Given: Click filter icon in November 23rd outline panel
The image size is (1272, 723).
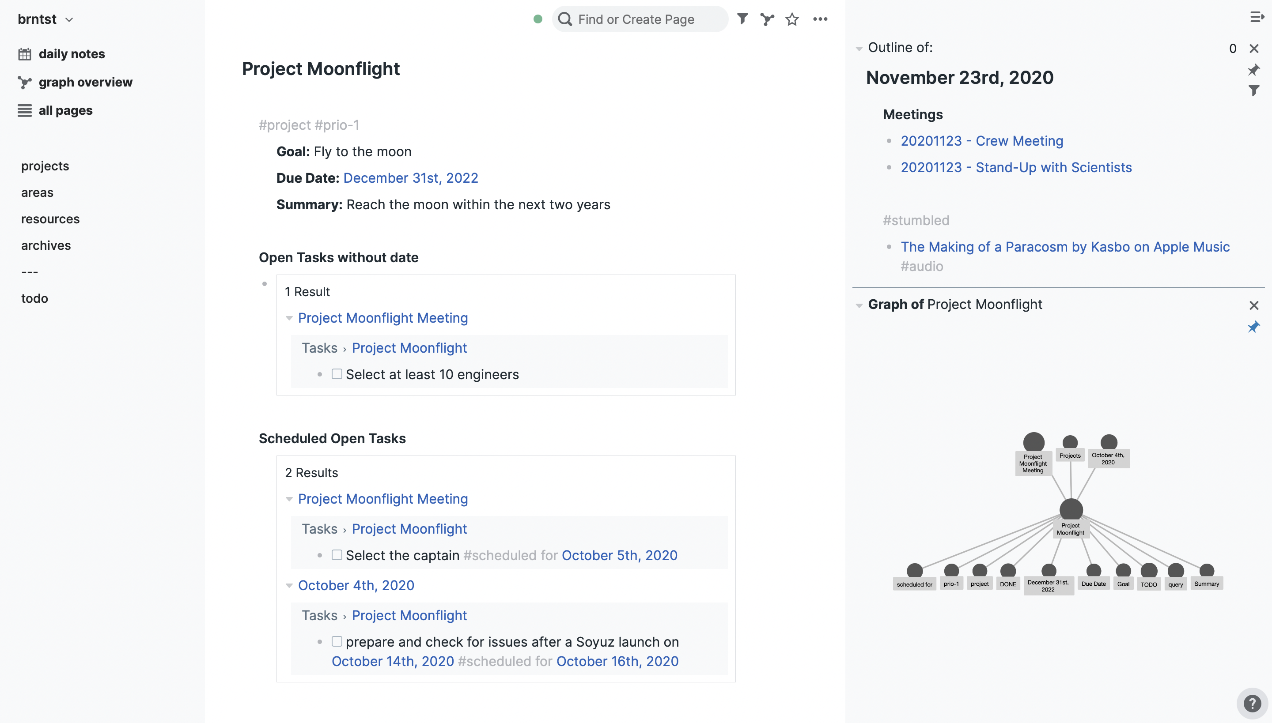Looking at the screenshot, I should pos(1253,90).
